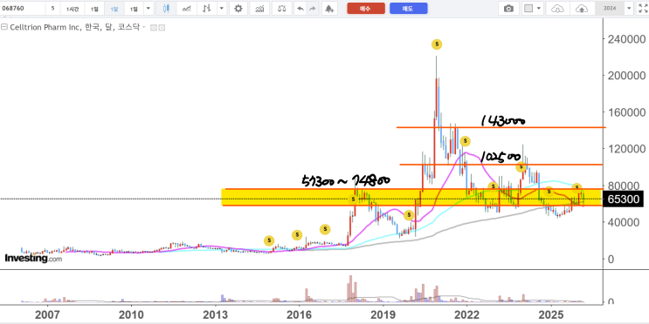Viewport: 649px width, 324px height.
Task: Open the alert bell icon
Action: point(329,8)
